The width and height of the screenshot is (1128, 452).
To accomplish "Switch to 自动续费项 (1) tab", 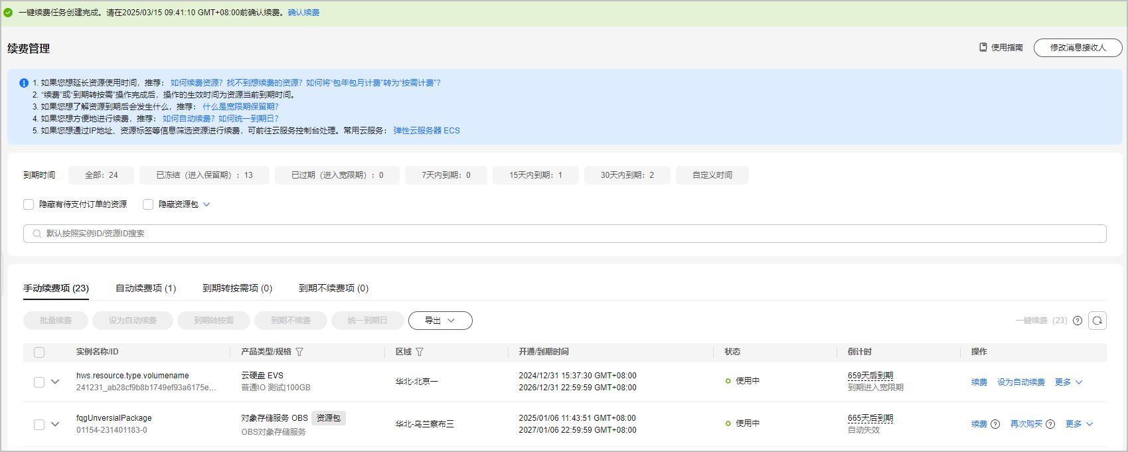I will [145, 288].
